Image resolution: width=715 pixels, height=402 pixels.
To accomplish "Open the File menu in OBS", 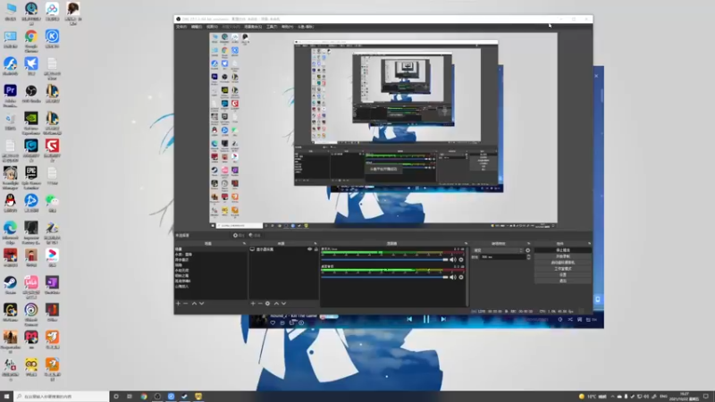I will [181, 27].
